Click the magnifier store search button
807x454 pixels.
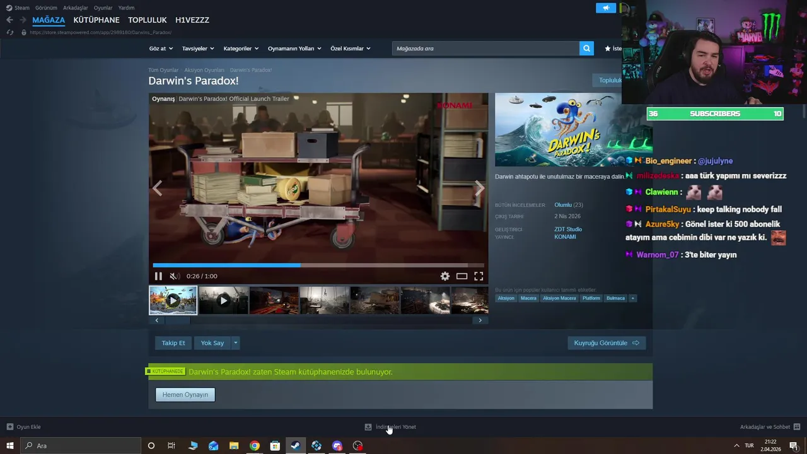586,49
